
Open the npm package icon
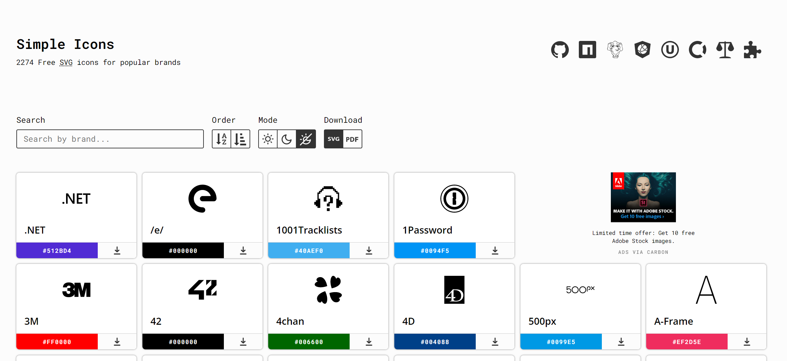coord(587,50)
